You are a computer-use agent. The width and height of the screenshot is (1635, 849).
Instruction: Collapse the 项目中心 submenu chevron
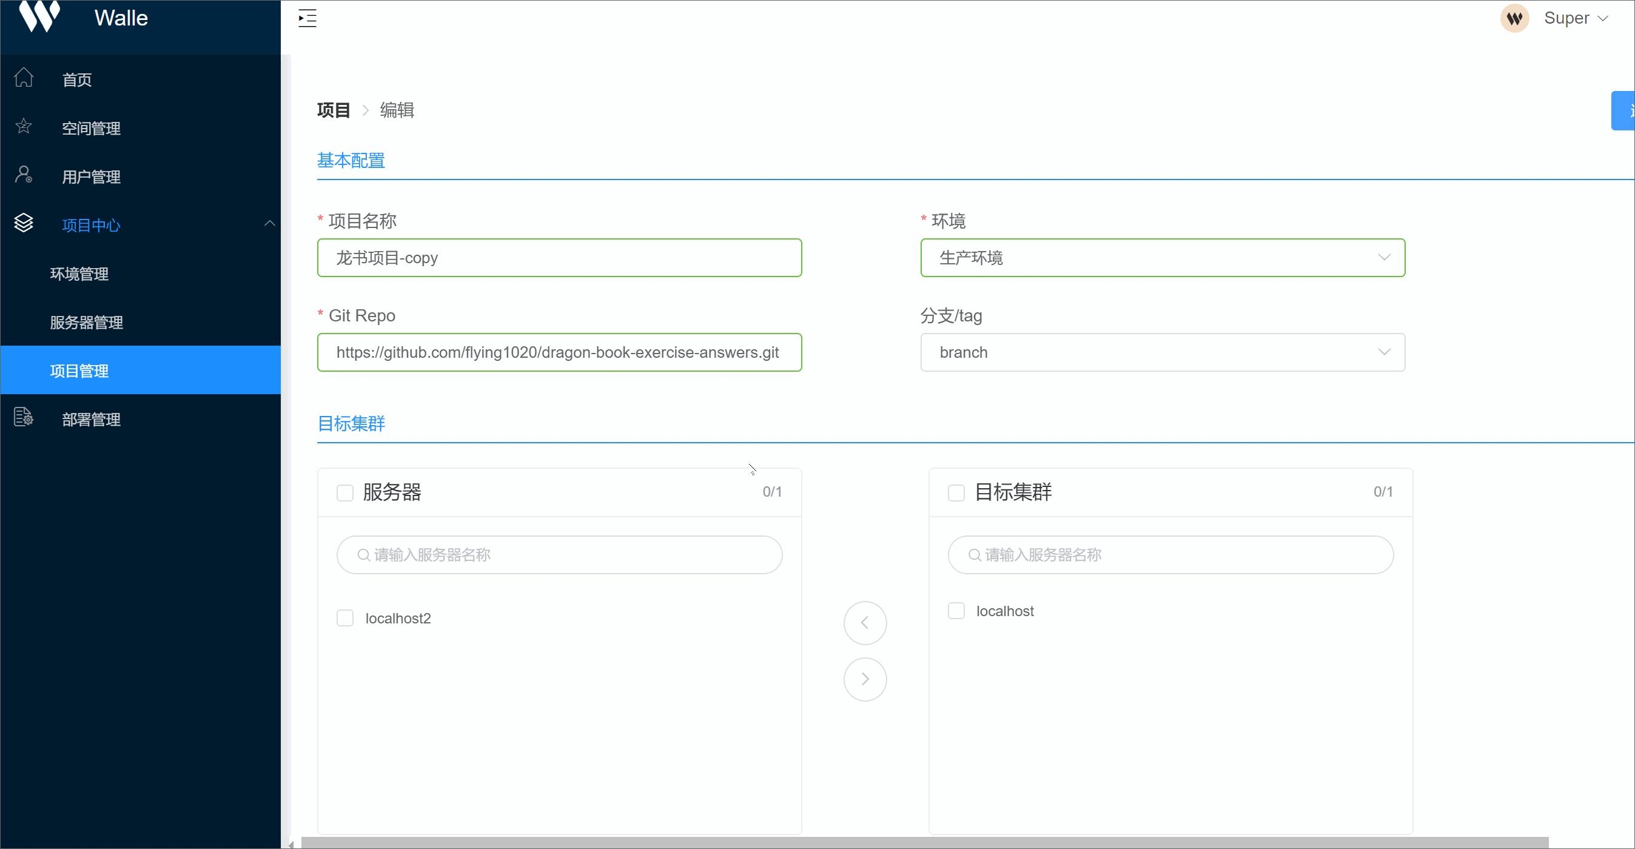point(270,223)
